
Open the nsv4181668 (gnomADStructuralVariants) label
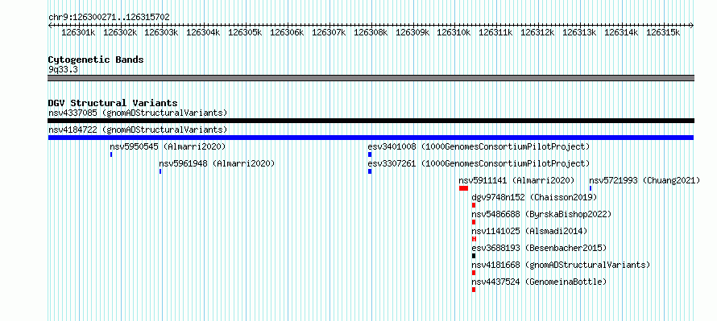561,265
